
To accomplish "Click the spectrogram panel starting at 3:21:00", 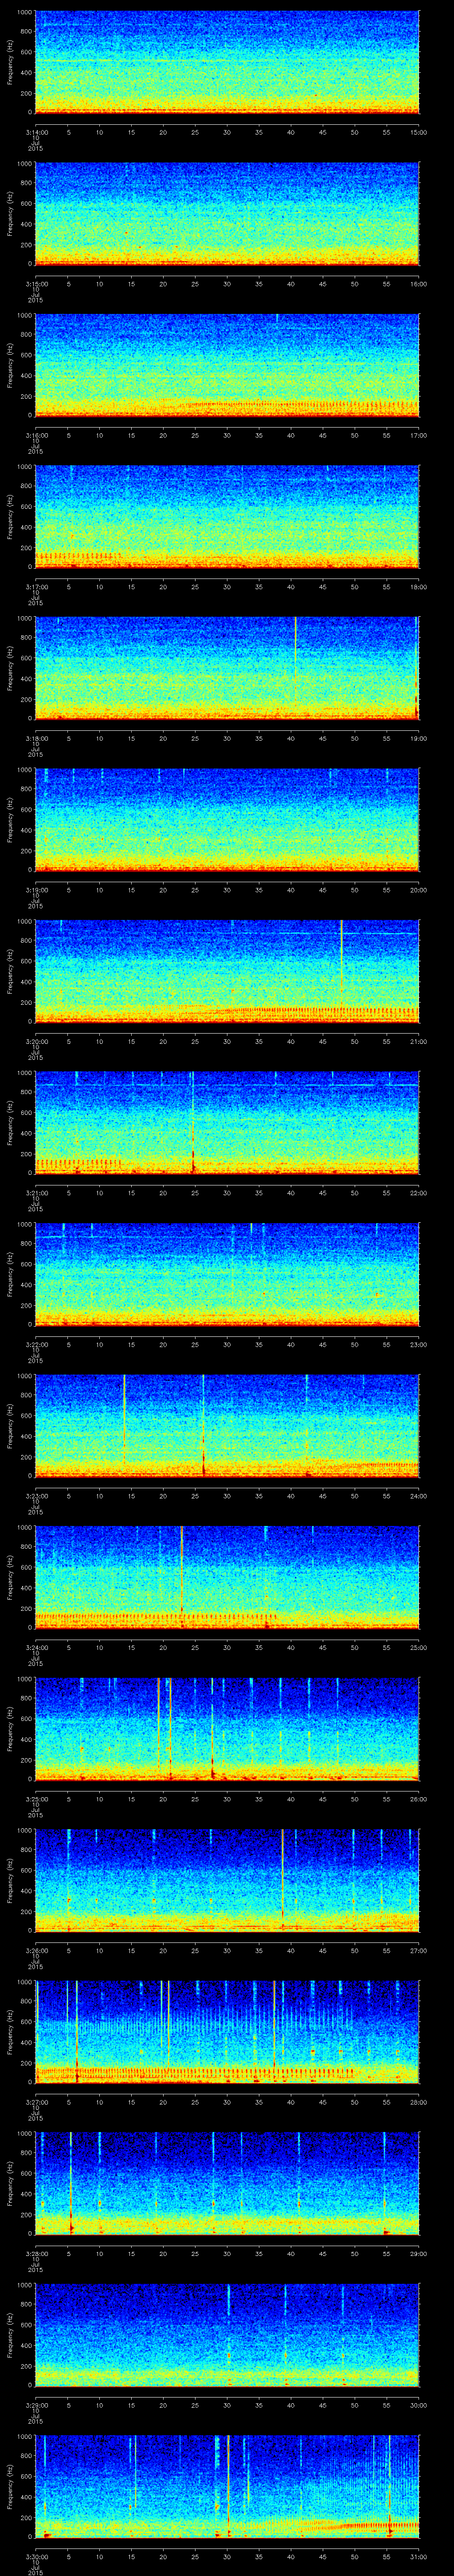I will pyautogui.click(x=227, y=1123).
